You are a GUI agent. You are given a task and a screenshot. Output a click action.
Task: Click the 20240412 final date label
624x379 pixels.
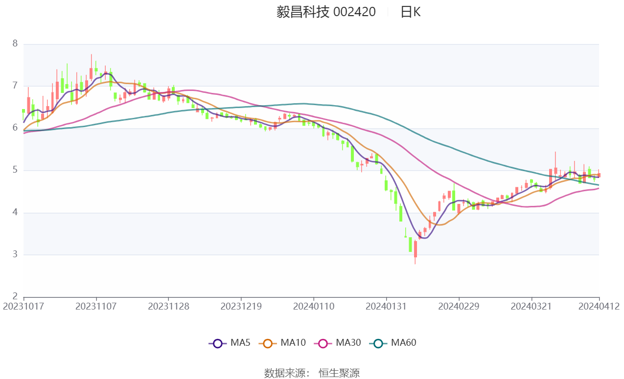click(599, 307)
